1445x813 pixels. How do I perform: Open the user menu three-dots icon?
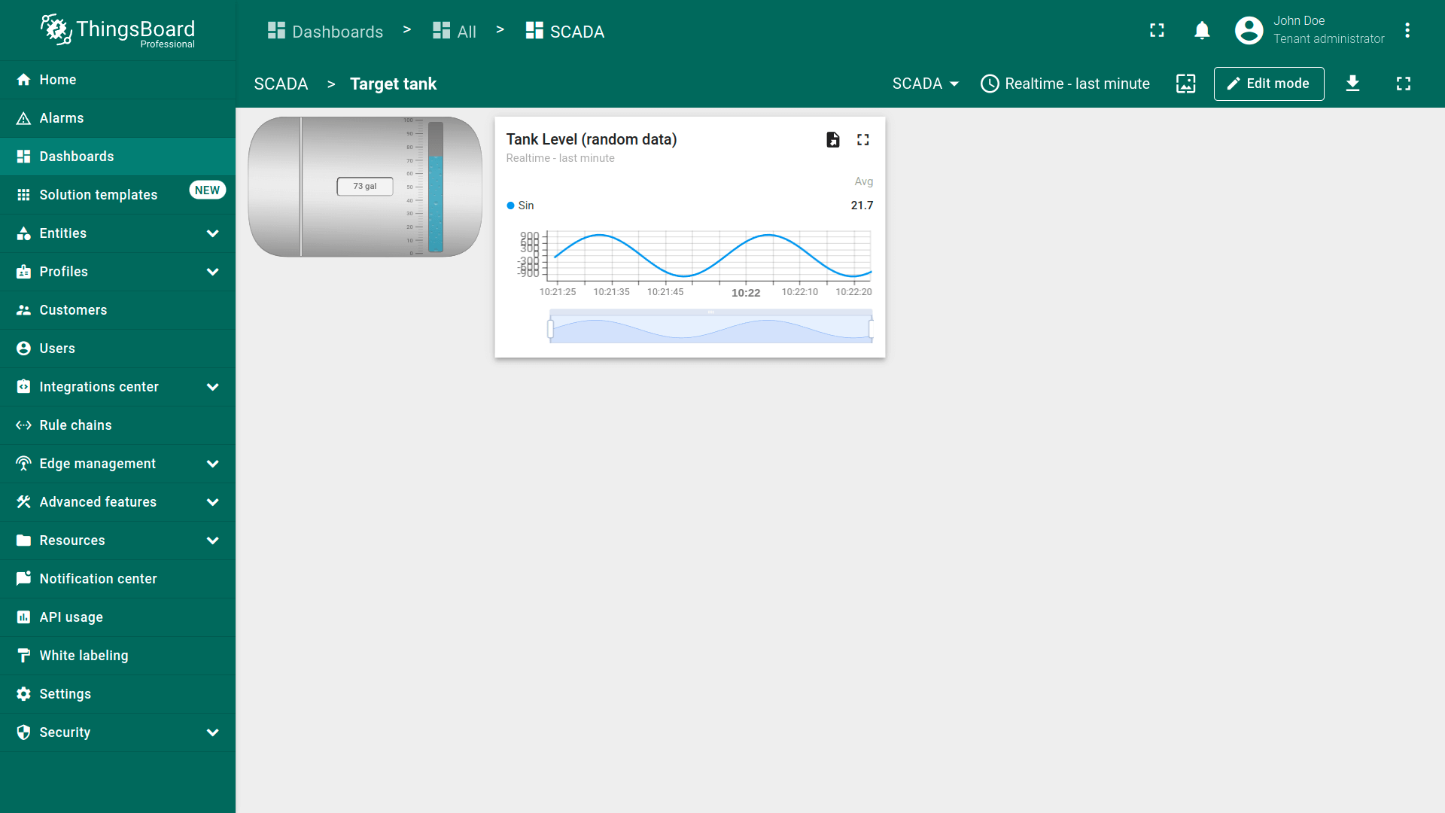point(1407,31)
